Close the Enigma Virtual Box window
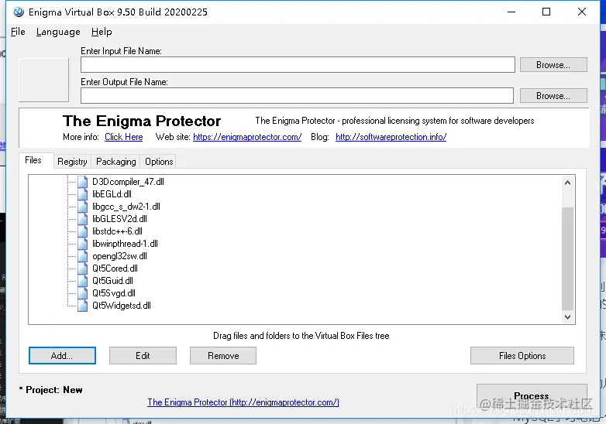Image resolution: width=606 pixels, height=424 pixels. (582, 12)
